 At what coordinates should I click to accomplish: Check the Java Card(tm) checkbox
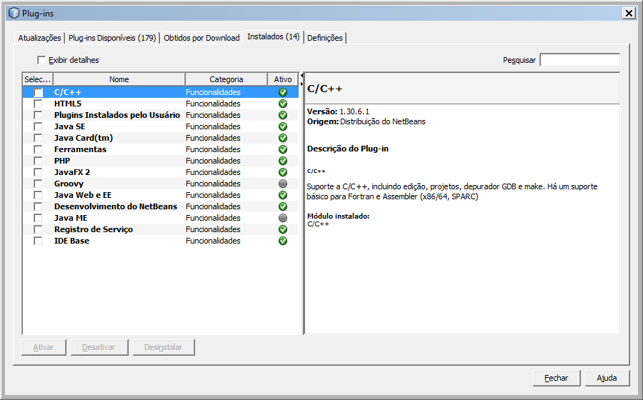pos(38,138)
